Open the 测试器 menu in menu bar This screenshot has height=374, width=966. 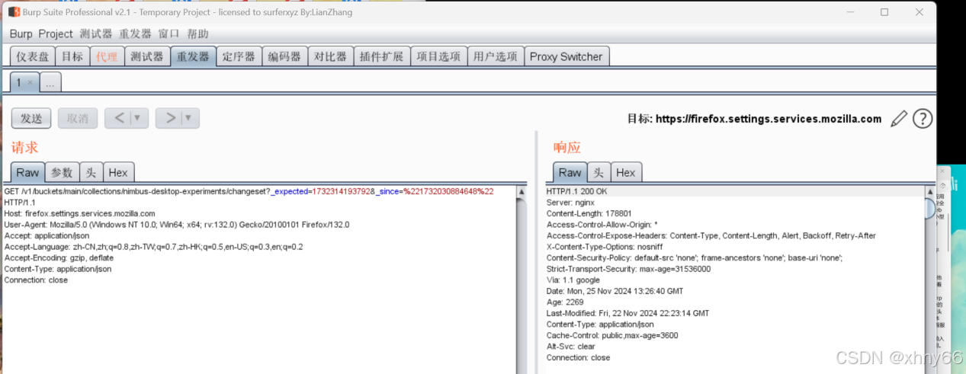point(96,34)
